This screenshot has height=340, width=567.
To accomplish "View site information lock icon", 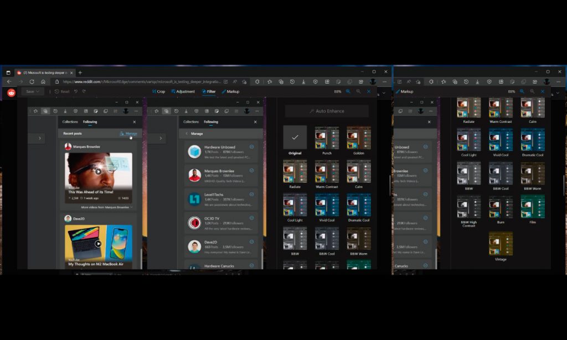I will [x=57, y=82].
